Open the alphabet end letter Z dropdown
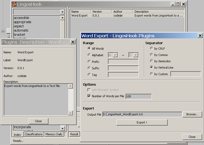Image resolution: width=204 pixels, height=145 pixels. [x=136, y=55]
